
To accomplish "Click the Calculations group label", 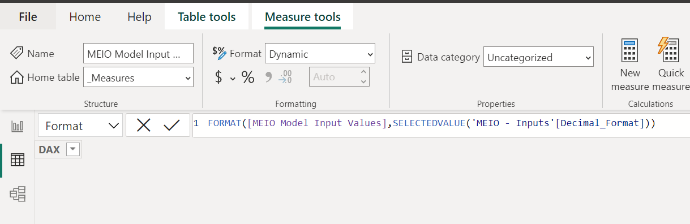I will coord(650,104).
